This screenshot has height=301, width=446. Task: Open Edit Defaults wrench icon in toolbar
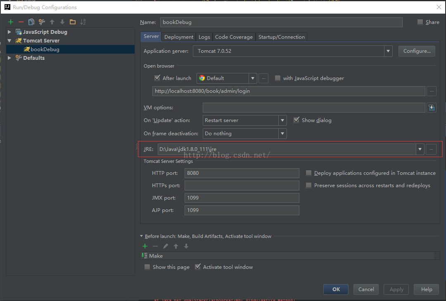click(x=42, y=22)
